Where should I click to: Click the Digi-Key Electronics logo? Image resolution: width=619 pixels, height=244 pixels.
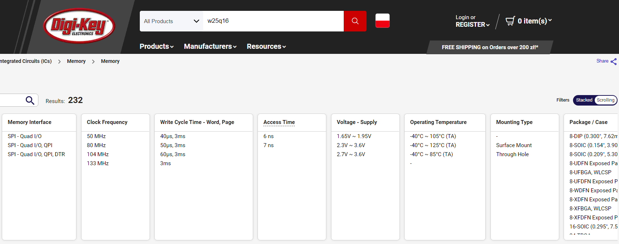[79, 26]
